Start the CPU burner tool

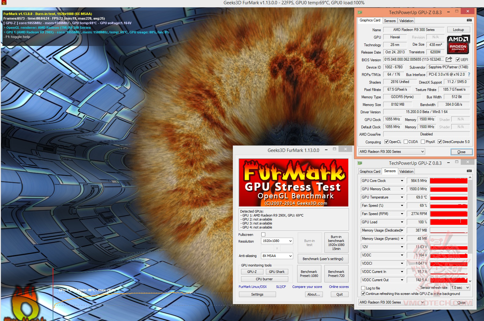(264, 279)
